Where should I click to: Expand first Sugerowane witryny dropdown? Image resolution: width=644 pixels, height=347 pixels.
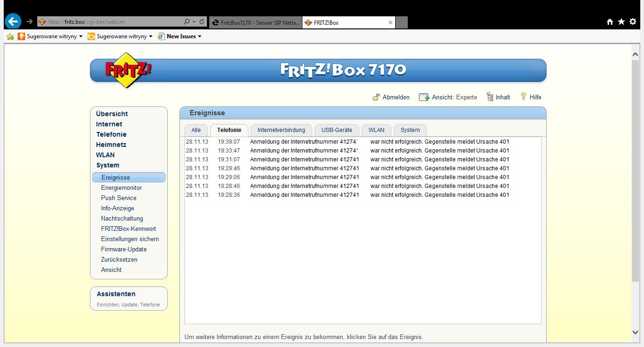pyautogui.click(x=81, y=36)
